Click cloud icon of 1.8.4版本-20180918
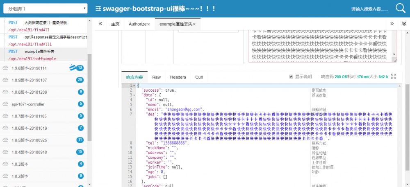 pos(5,152)
